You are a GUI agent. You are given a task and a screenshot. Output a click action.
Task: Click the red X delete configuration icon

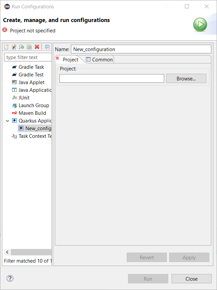coord(37,47)
